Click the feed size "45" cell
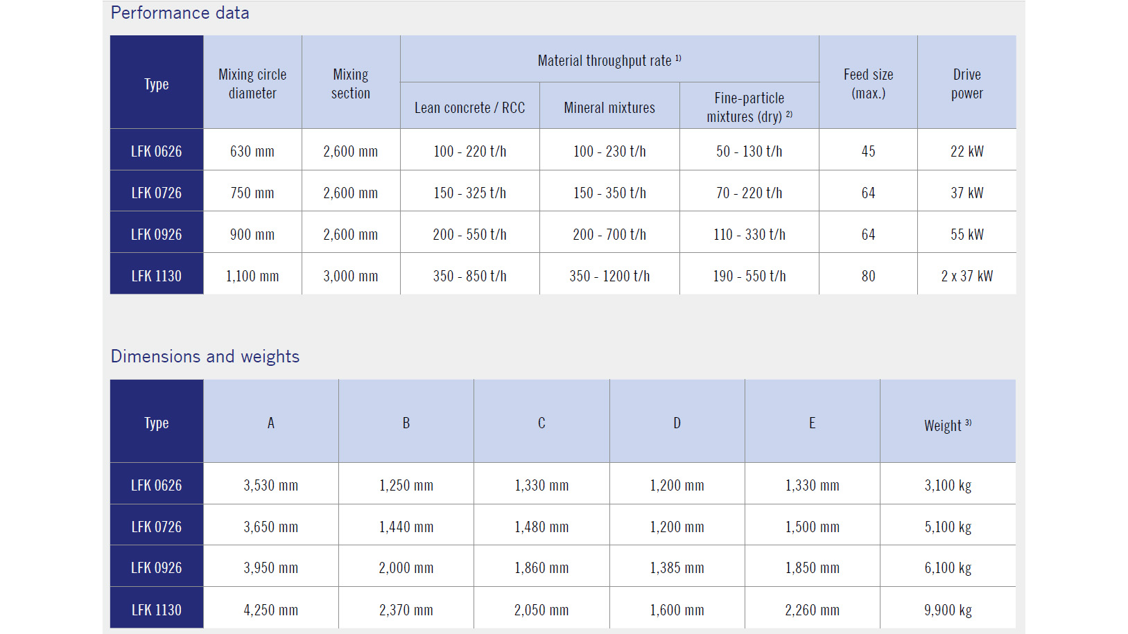Viewport: 1128px width, 634px height. pyautogui.click(x=868, y=151)
